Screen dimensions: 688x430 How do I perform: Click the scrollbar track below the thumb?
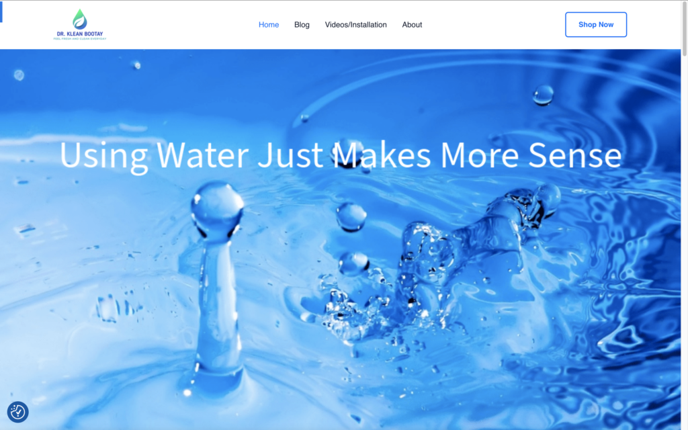pos(685,241)
